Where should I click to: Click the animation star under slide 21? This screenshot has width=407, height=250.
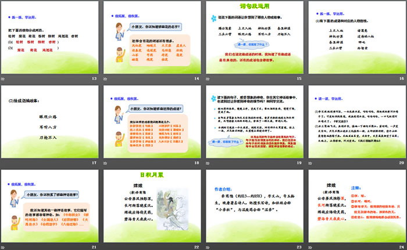pyautogui.click(x=2, y=248)
